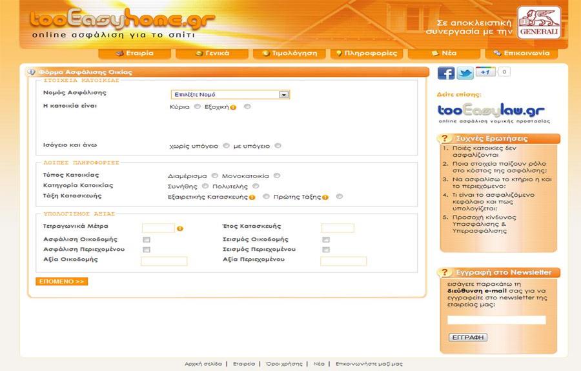Select Διαμέρισμα housing type
This screenshot has width=581, height=371.
[214, 175]
